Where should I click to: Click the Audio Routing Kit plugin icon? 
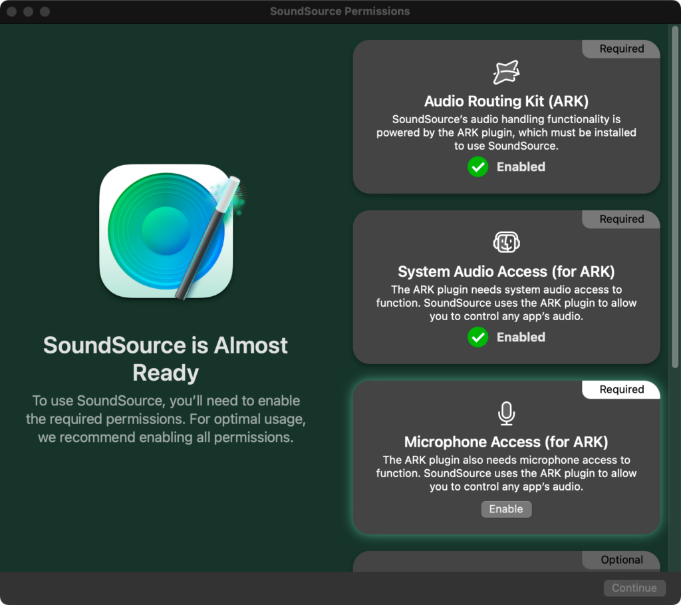click(x=506, y=73)
